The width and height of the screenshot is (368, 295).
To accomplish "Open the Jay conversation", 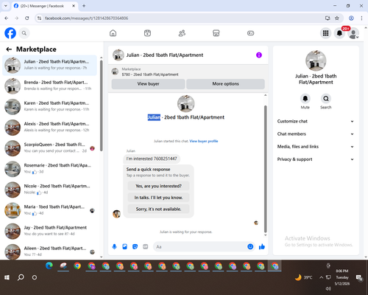I will point(49,232).
